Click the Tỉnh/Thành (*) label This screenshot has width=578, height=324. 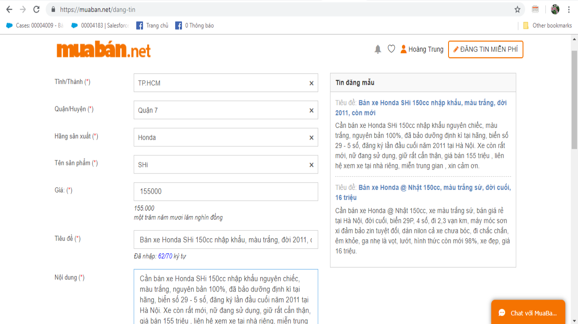click(x=72, y=82)
